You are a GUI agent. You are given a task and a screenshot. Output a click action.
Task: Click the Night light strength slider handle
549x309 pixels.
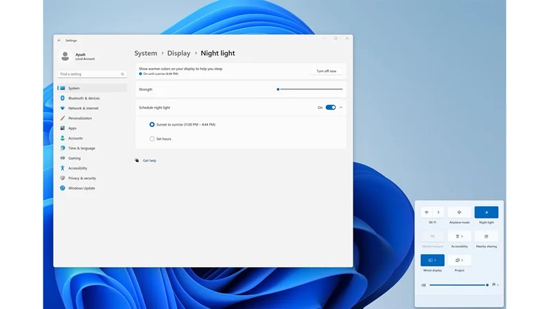[x=278, y=89]
